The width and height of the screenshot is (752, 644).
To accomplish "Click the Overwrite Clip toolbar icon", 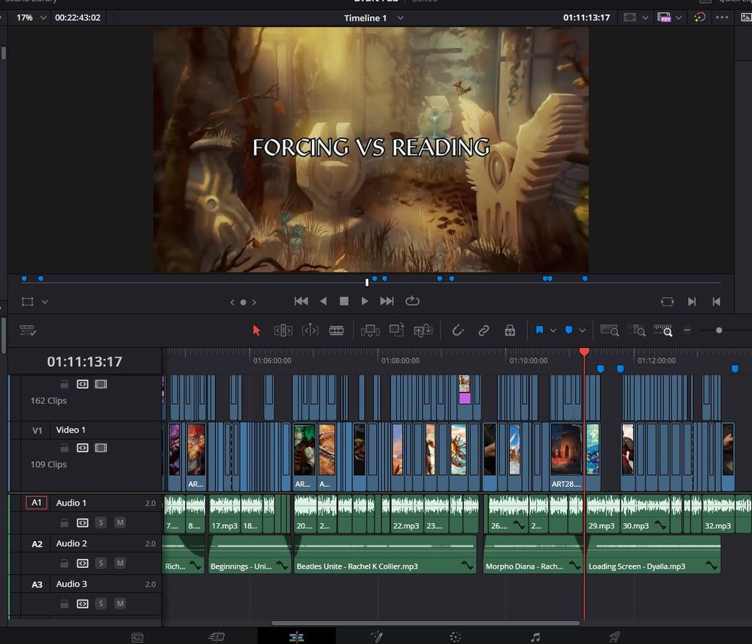I will tap(396, 330).
